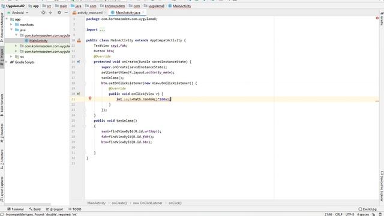Change CRLF line separator in status bar
Viewport: 384px width, 216px height.
[338, 214]
